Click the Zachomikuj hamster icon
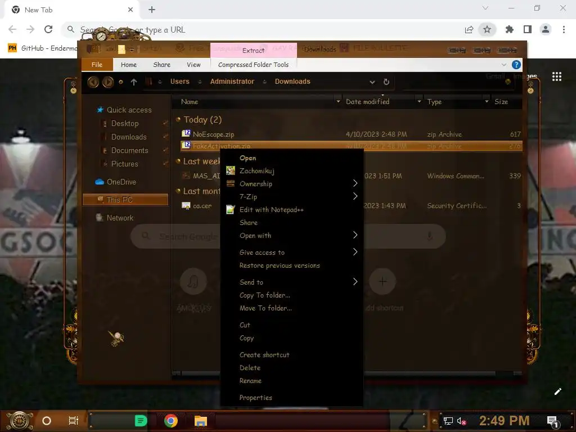Screen dimensions: 576x432 [230, 170]
